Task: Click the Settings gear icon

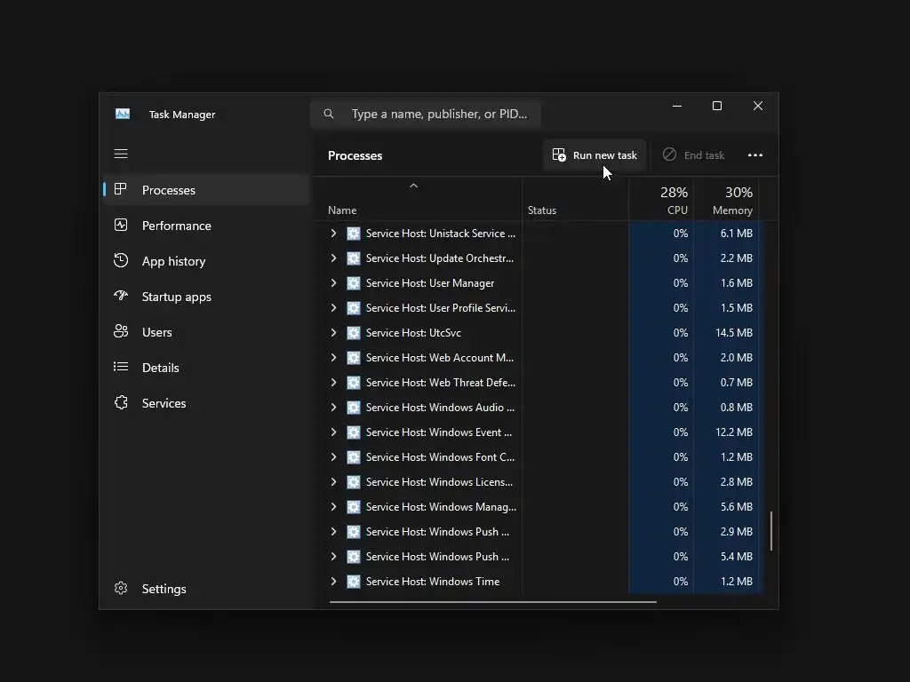Action: click(x=121, y=588)
